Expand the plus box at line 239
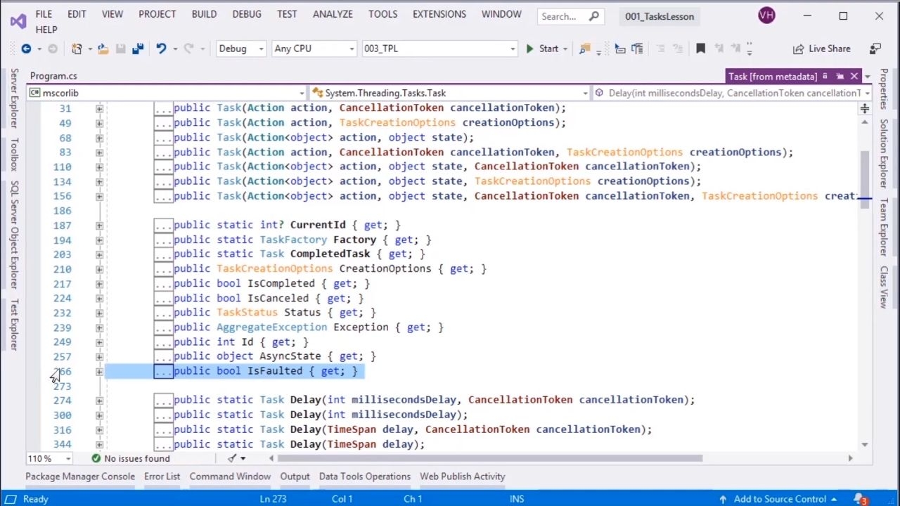The width and height of the screenshot is (900, 506). coord(99,327)
